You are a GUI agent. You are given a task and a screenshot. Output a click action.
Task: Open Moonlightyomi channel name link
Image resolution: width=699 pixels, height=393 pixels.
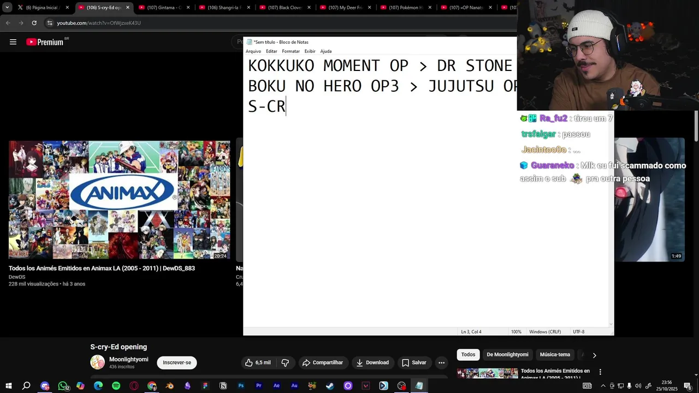tap(129, 359)
